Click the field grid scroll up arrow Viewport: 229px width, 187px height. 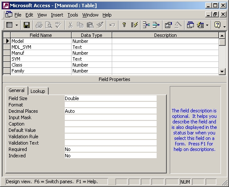click(x=222, y=36)
